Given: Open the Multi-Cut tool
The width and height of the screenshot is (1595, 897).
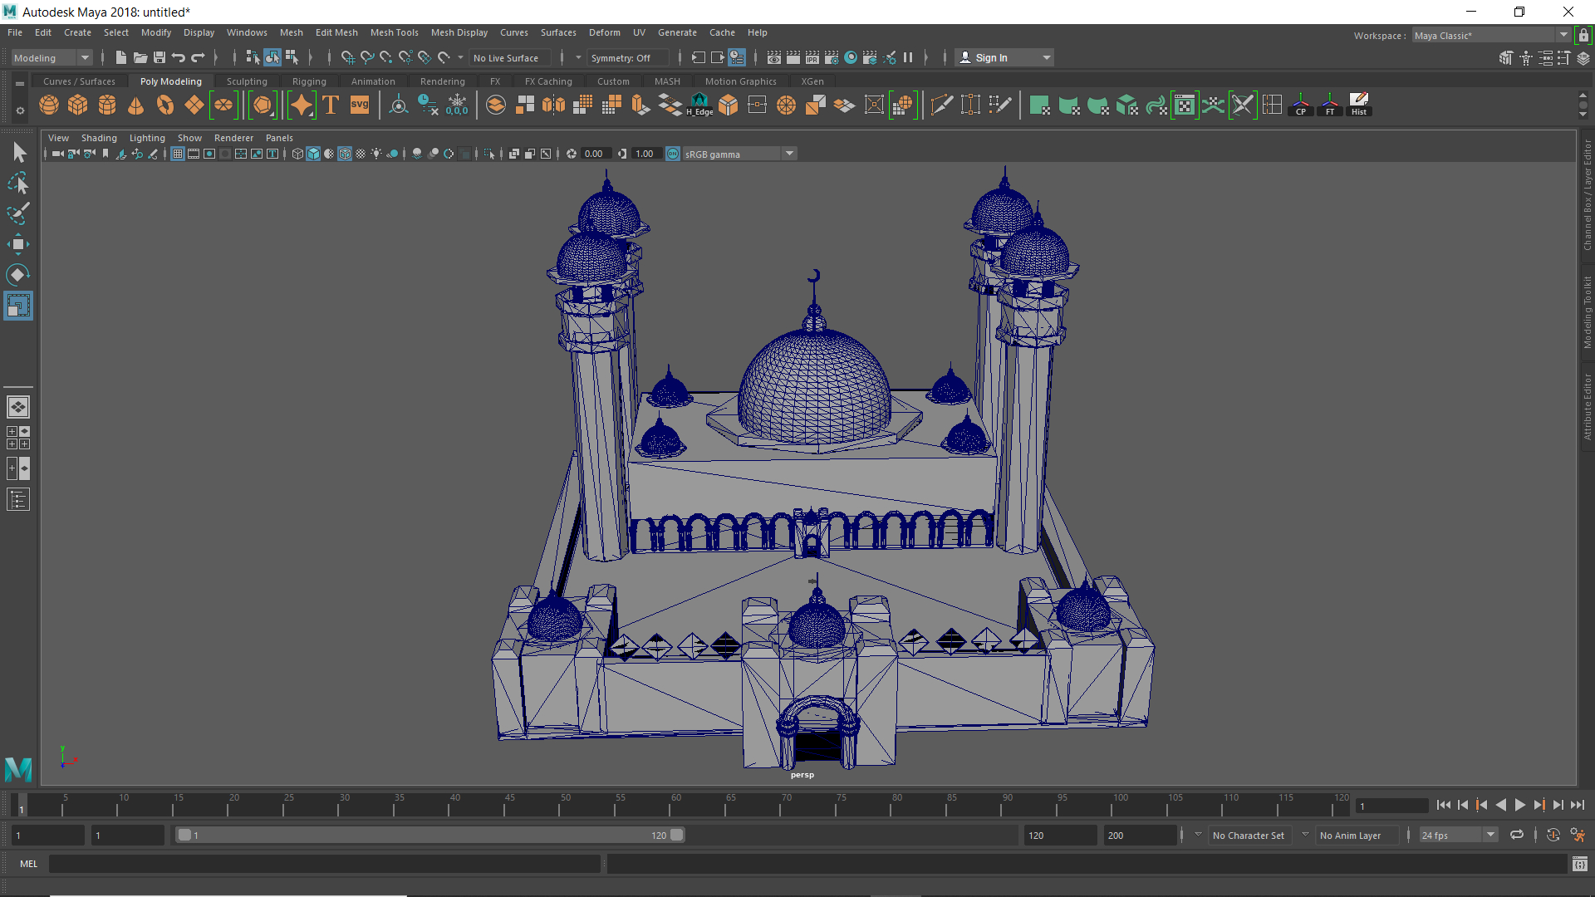Looking at the screenshot, I should (942, 105).
